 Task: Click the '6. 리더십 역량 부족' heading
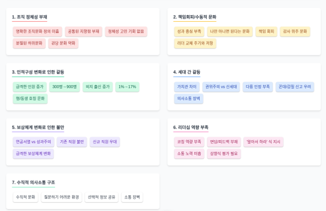tap(191, 127)
